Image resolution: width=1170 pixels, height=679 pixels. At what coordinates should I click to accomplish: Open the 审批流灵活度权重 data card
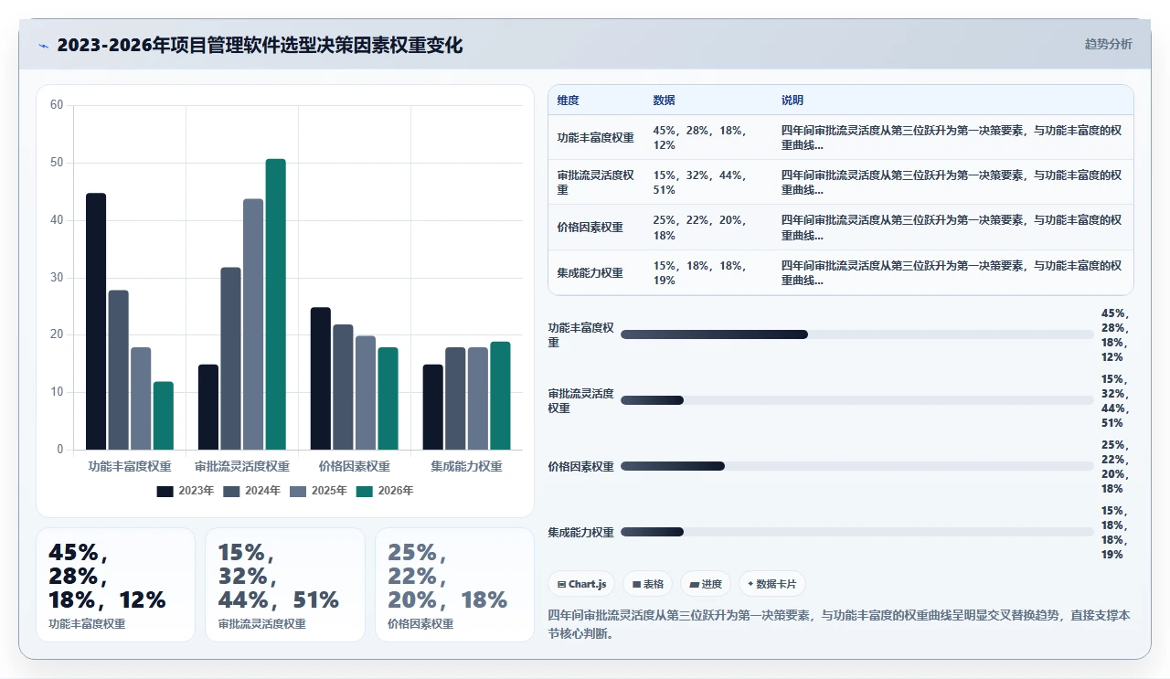pyautogui.click(x=284, y=585)
